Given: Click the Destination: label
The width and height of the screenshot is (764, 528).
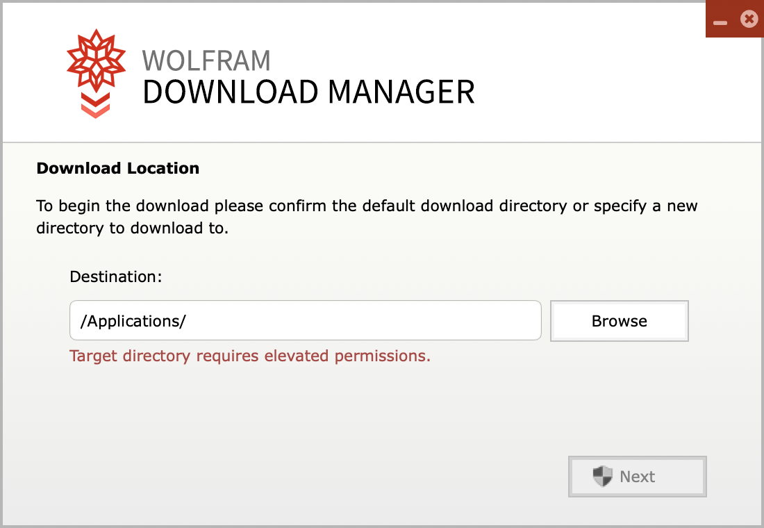Looking at the screenshot, I should pyautogui.click(x=116, y=277).
